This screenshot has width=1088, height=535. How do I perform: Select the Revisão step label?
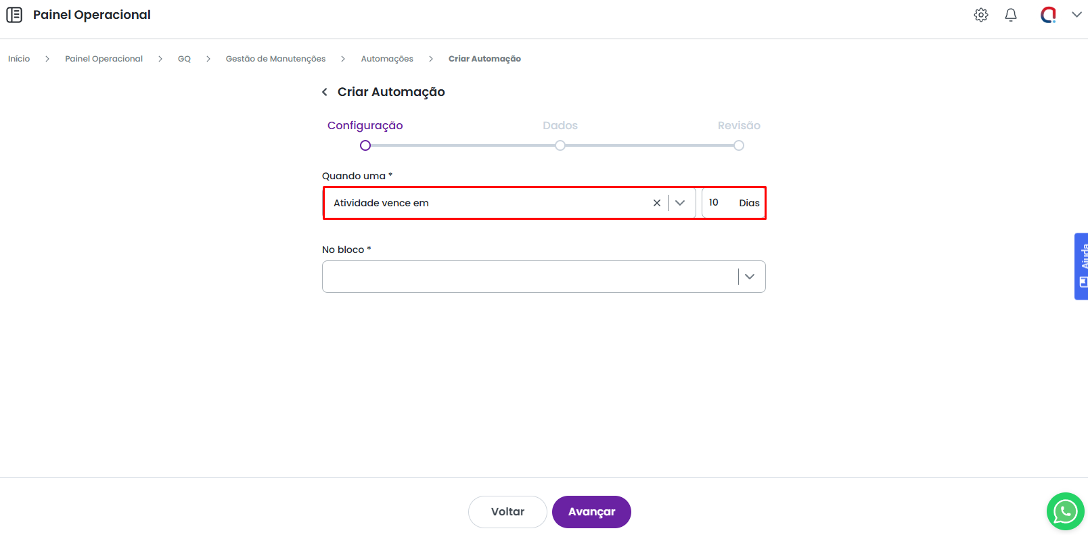[738, 126]
